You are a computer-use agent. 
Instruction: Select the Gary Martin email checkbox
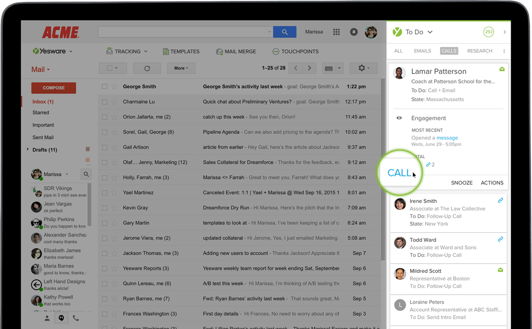[104, 223]
